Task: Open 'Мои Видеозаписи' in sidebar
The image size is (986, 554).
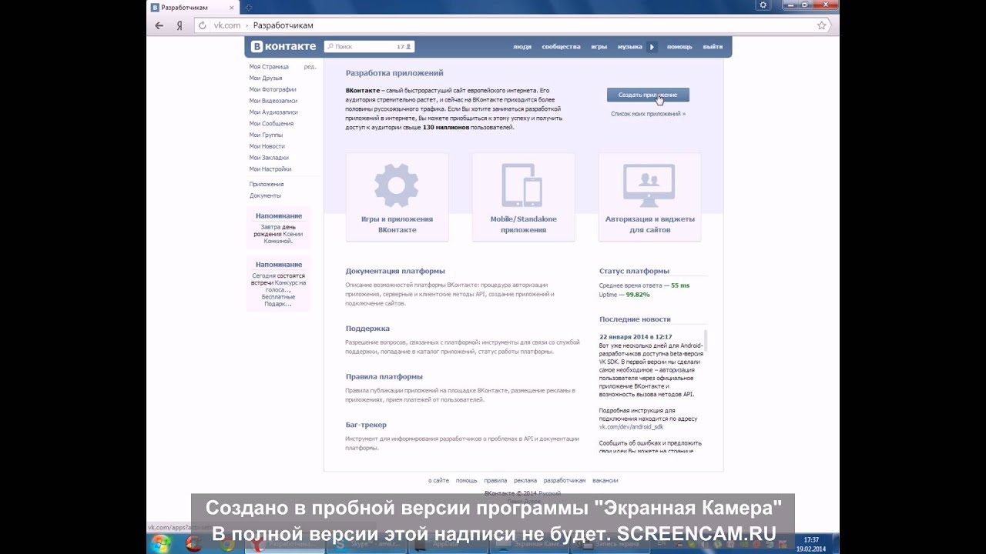Action: pyautogui.click(x=273, y=101)
